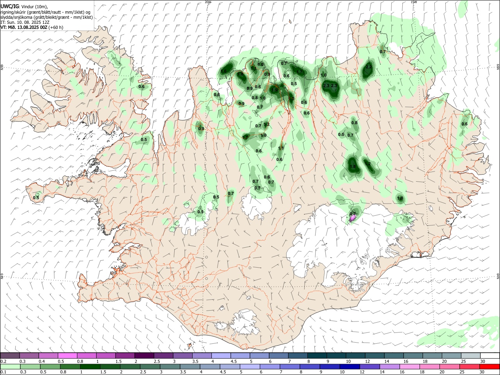Click the bottom-row swatch starting at 25

click(469, 366)
